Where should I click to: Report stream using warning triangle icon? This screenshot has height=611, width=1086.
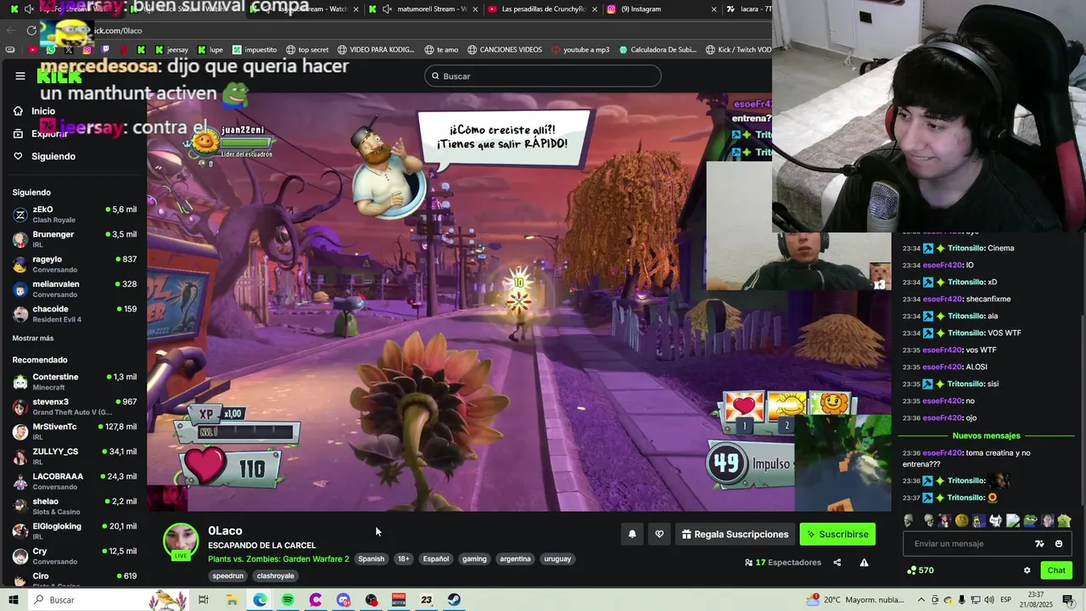point(864,563)
